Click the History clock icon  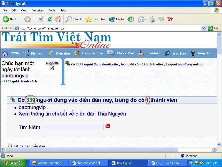point(130,19)
